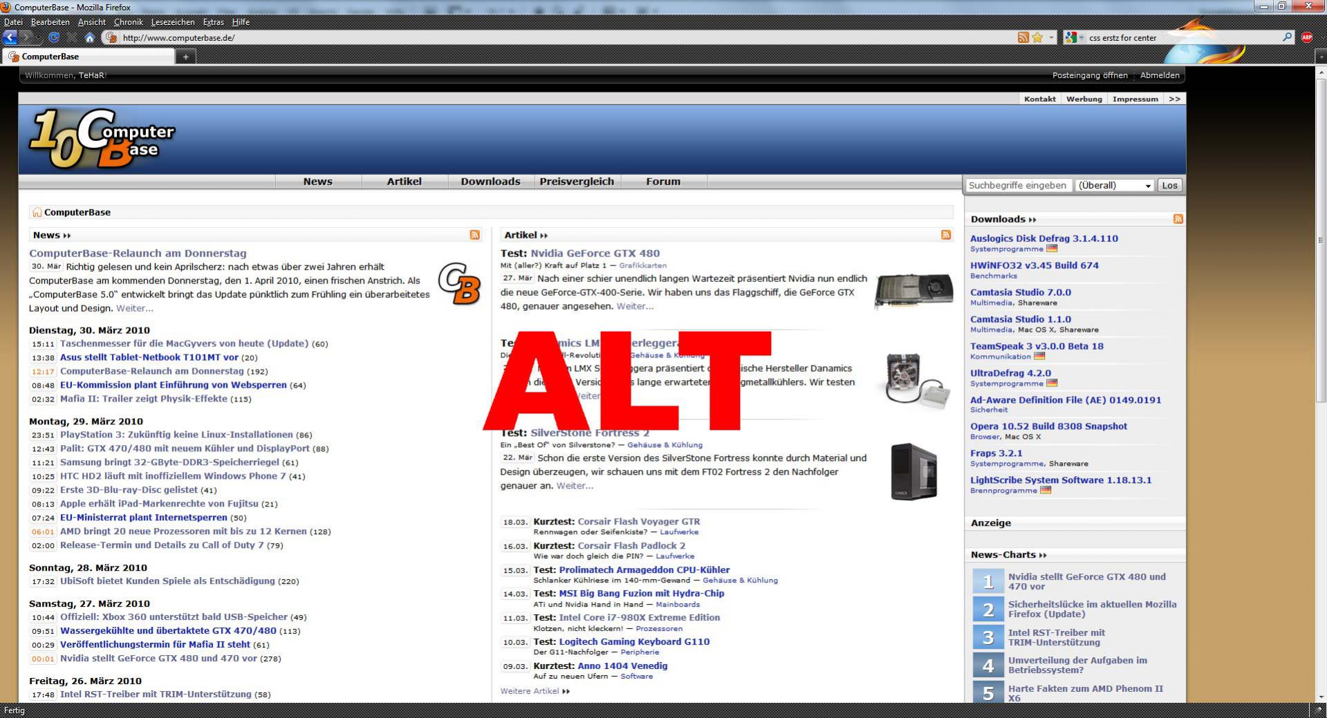Focus the Suchbegriffe eingeben search field
This screenshot has height=718, width=1327.
tap(1019, 185)
